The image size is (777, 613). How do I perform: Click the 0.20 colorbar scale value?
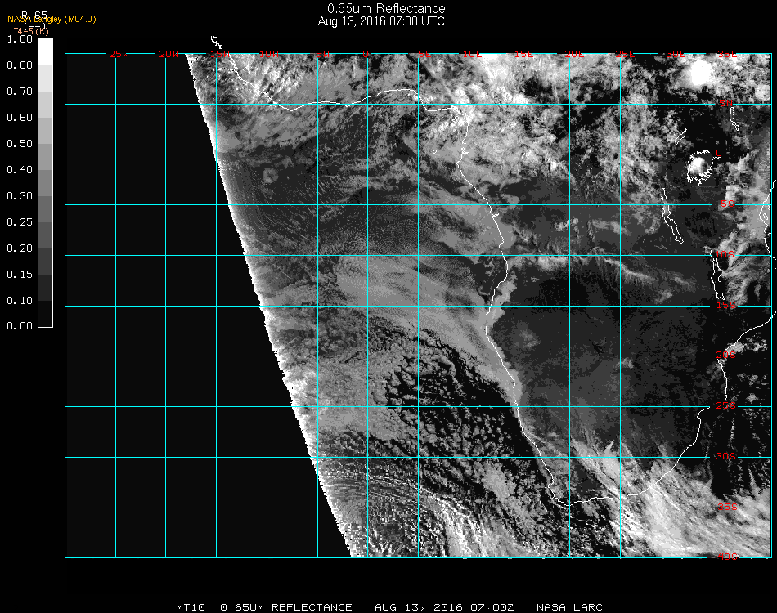[x=20, y=248]
